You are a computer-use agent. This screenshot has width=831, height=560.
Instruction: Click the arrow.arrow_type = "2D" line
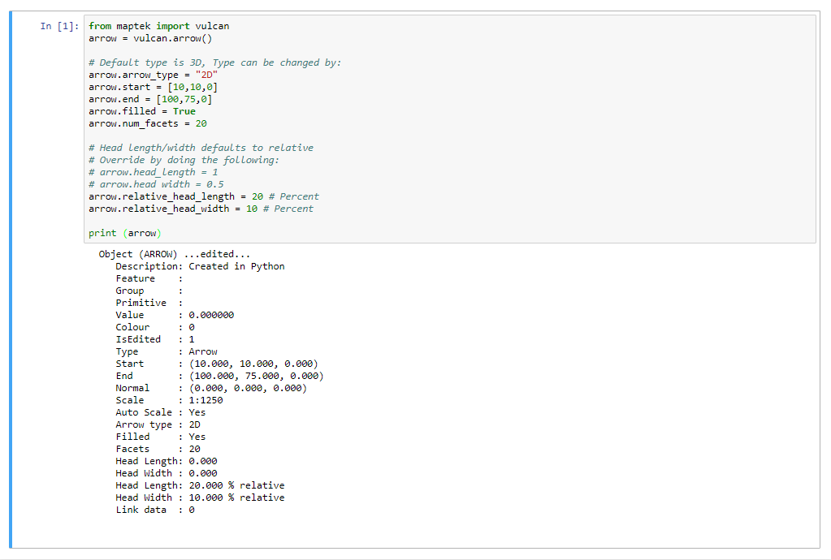pyautogui.click(x=154, y=75)
